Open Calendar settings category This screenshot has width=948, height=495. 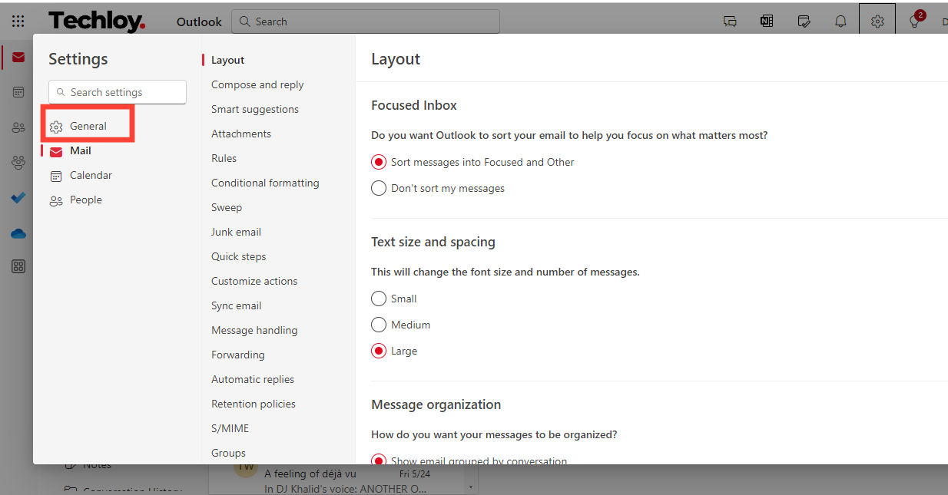pyautogui.click(x=91, y=175)
